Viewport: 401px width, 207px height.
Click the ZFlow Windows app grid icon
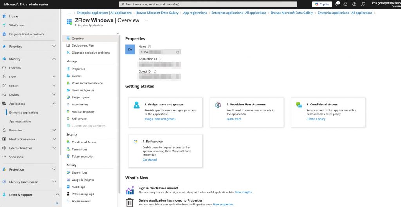click(x=69, y=22)
